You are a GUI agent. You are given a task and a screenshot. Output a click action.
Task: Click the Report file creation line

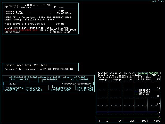[x=39, y=69]
